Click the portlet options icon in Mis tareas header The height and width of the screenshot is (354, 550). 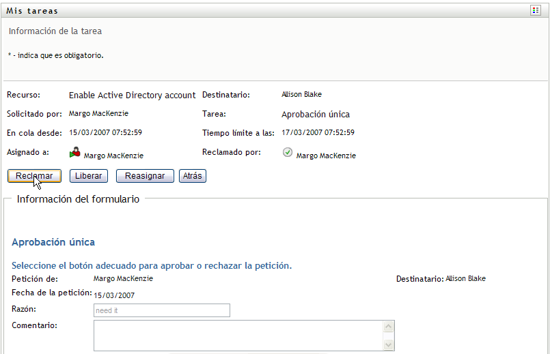point(535,10)
